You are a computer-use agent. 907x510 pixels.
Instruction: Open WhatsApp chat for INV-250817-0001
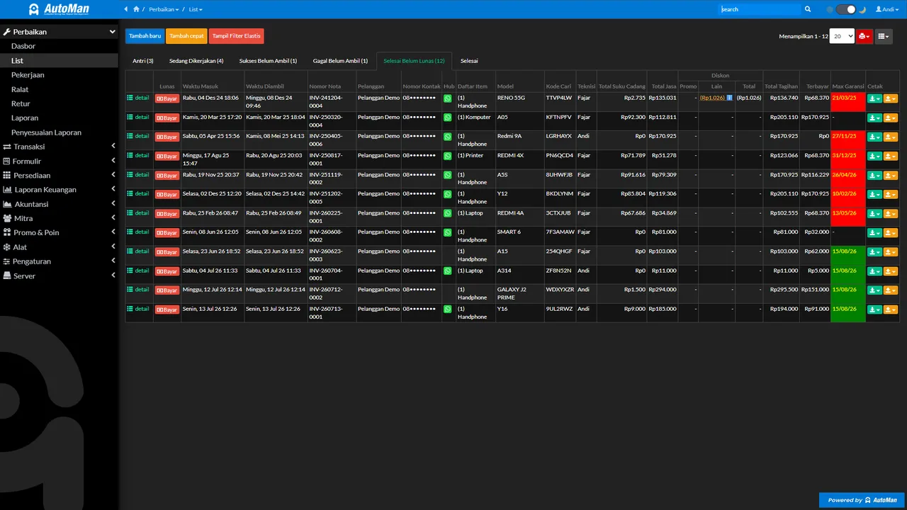tap(448, 156)
